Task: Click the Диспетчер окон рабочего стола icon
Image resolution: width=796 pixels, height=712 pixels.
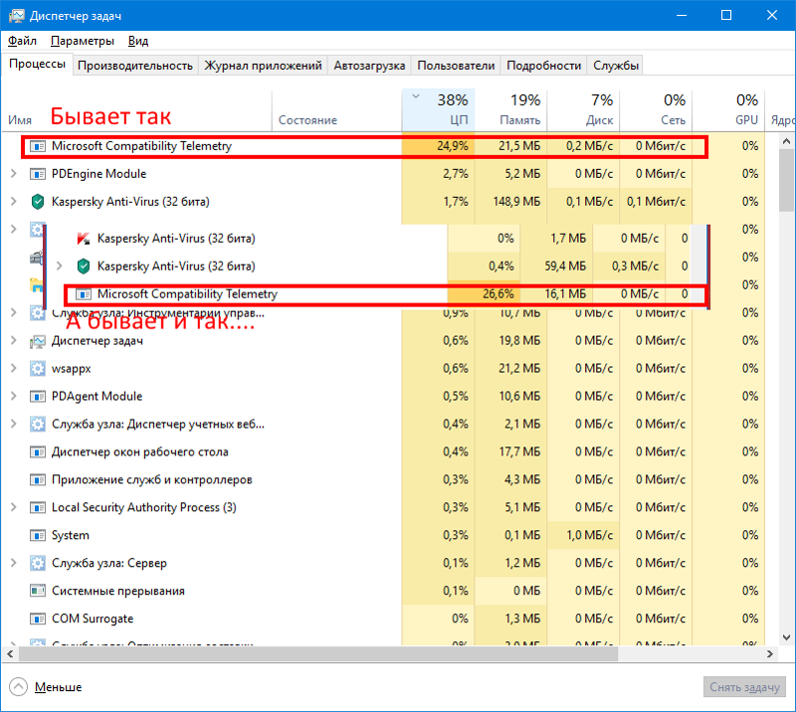Action: tap(38, 451)
